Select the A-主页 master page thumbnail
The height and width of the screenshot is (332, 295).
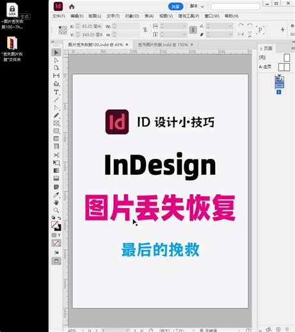284,67
